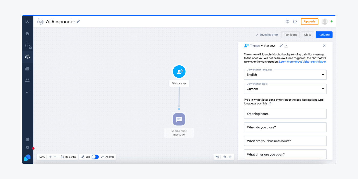Screen dimensions: 358x179
Task: Select the Visitor says trigger node
Action: [179, 71]
